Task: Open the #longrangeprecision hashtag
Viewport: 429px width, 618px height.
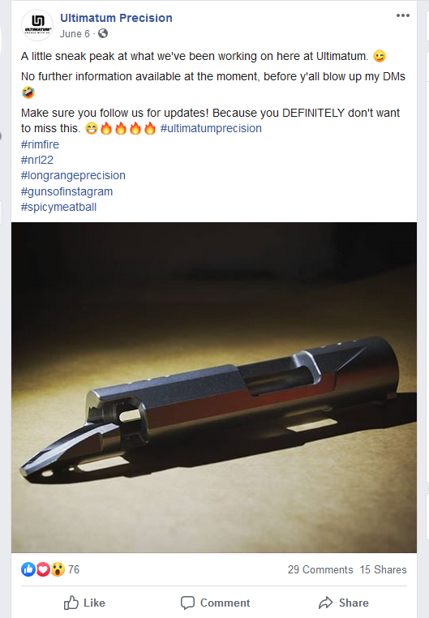Action: [x=73, y=175]
